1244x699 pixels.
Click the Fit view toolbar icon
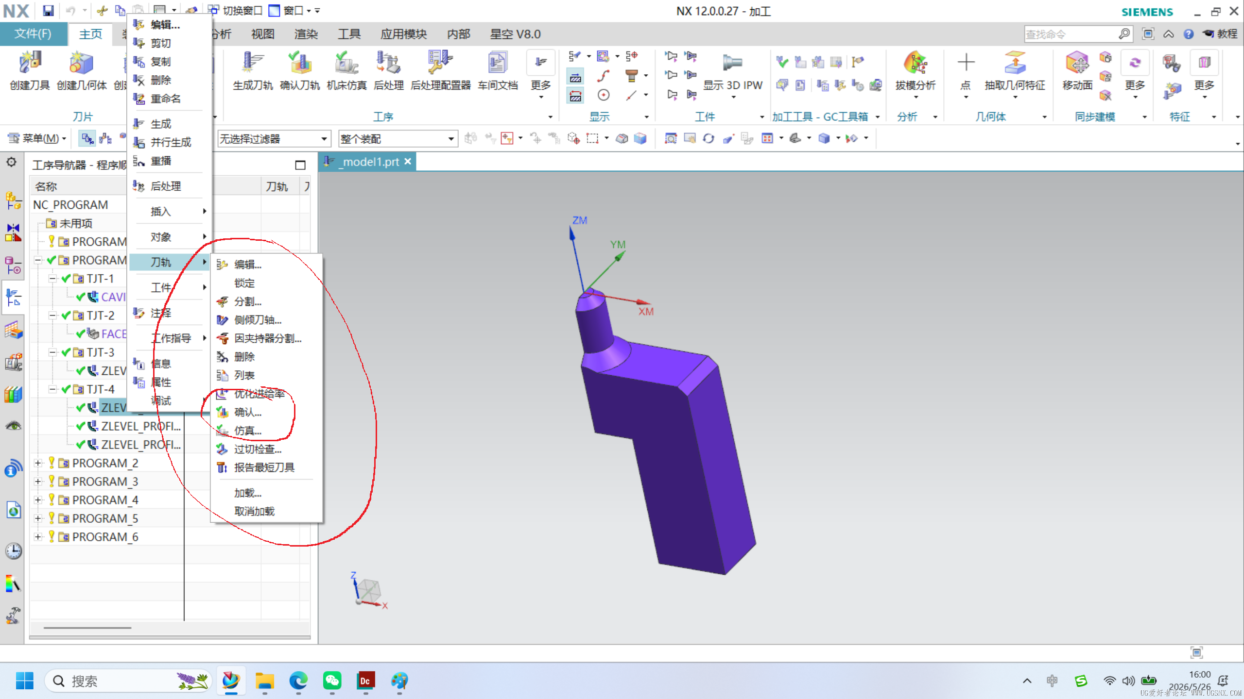tap(671, 139)
